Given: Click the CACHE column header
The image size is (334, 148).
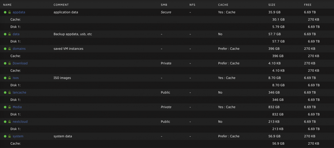Looking at the screenshot, I should click(x=223, y=5).
